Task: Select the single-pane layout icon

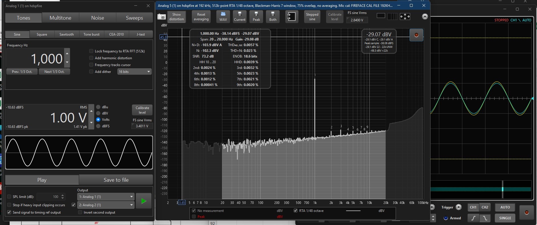Action: (381, 16)
